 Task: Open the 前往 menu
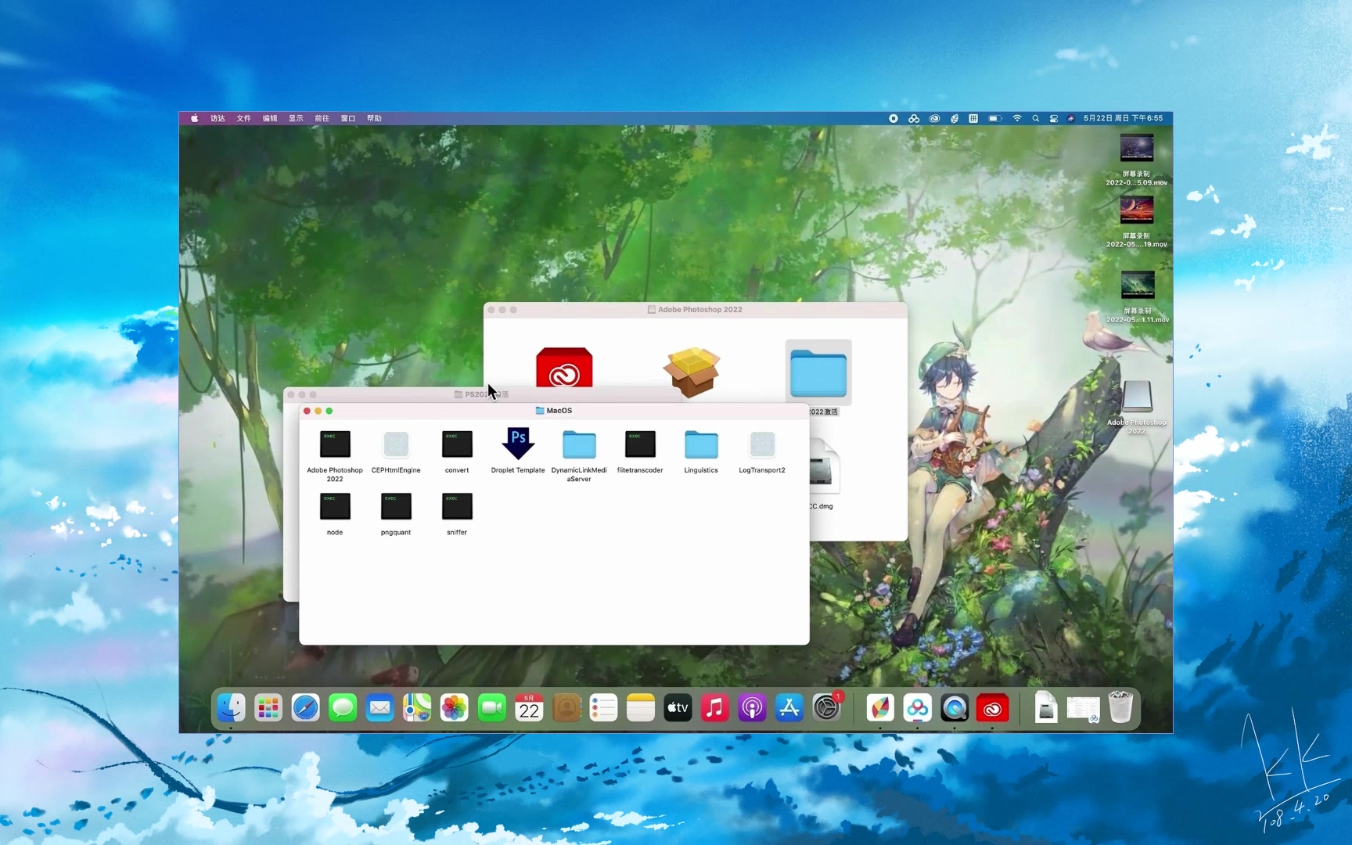(x=322, y=118)
